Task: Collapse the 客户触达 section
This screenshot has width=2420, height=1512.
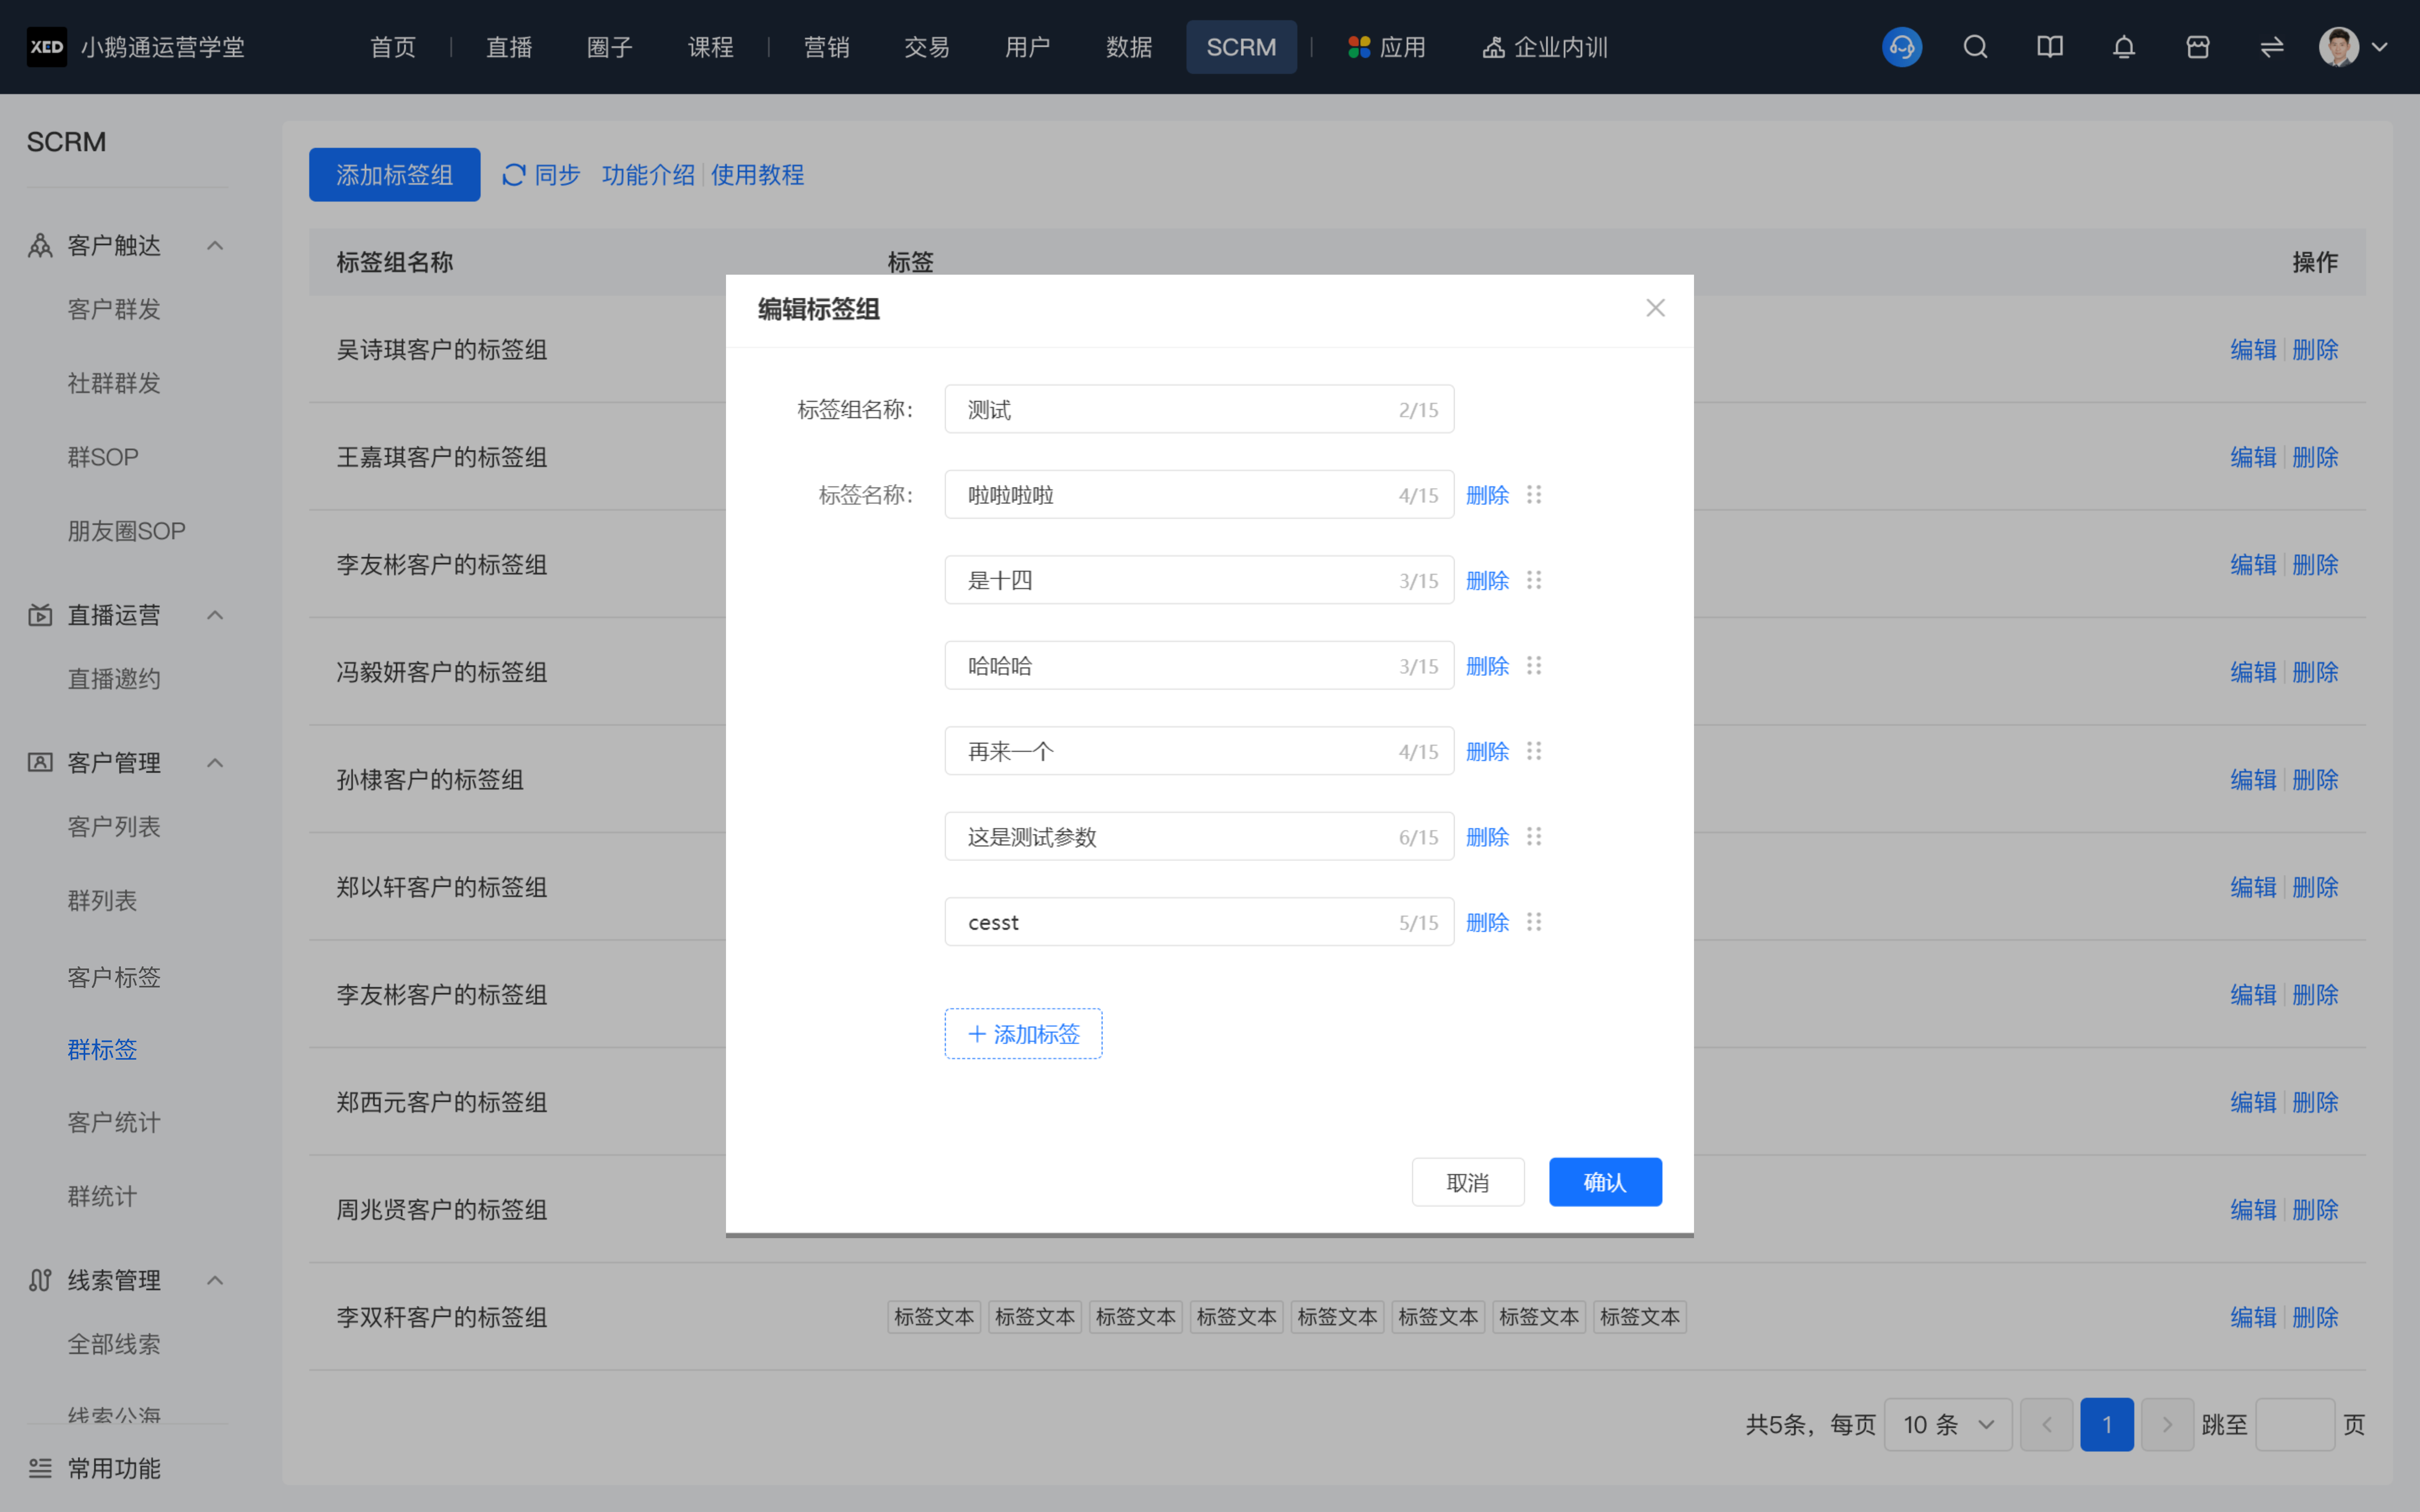Action: point(215,246)
